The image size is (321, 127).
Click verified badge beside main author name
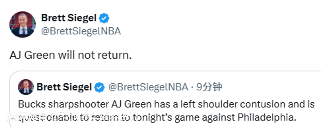click(x=104, y=18)
